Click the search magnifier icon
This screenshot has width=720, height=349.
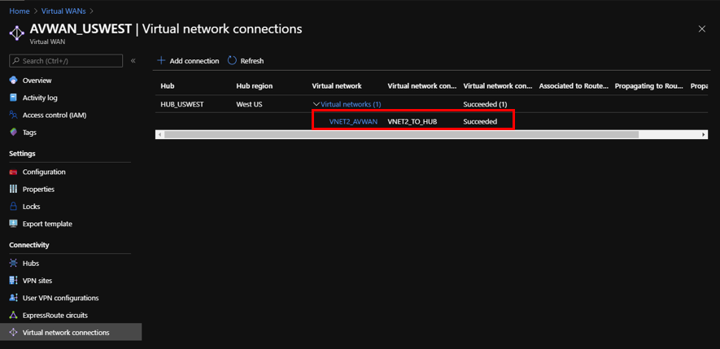(x=16, y=61)
